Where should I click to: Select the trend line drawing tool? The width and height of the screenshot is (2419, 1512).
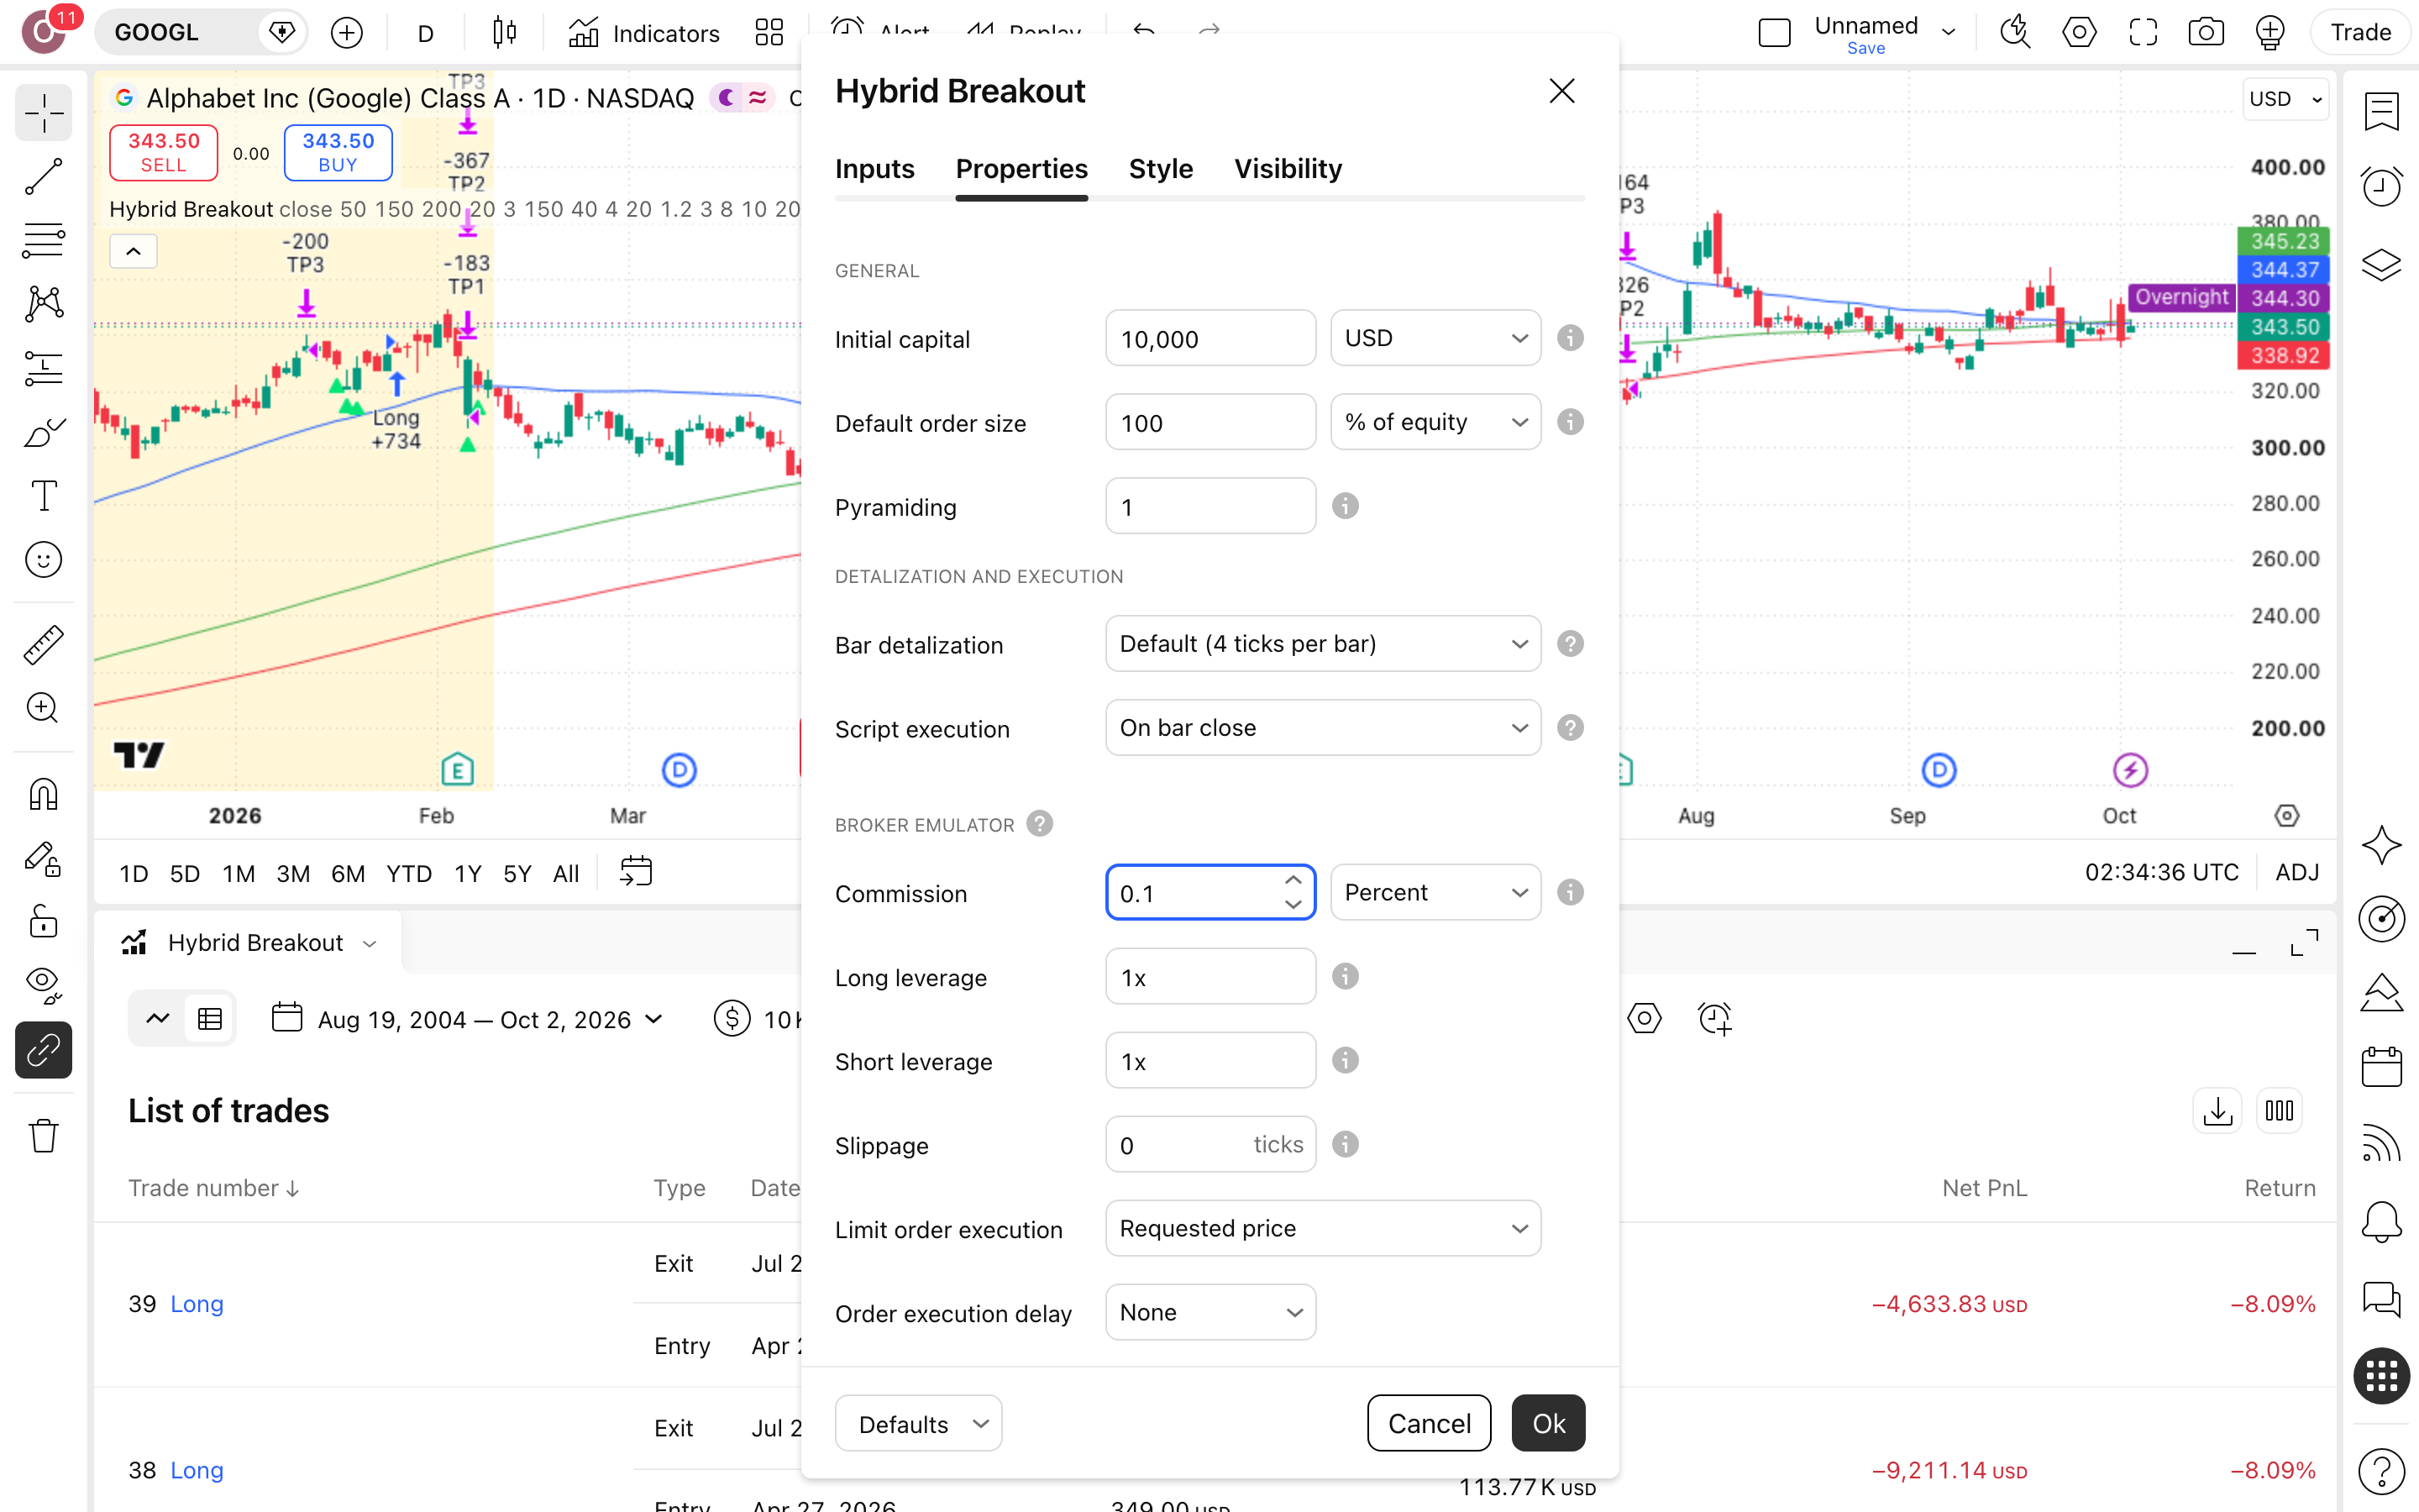click(x=43, y=177)
